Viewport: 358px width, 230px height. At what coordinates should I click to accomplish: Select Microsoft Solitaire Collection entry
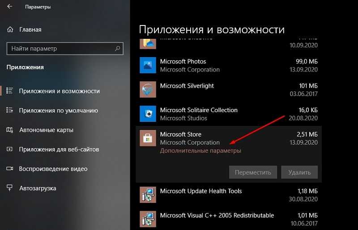[199, 110]
